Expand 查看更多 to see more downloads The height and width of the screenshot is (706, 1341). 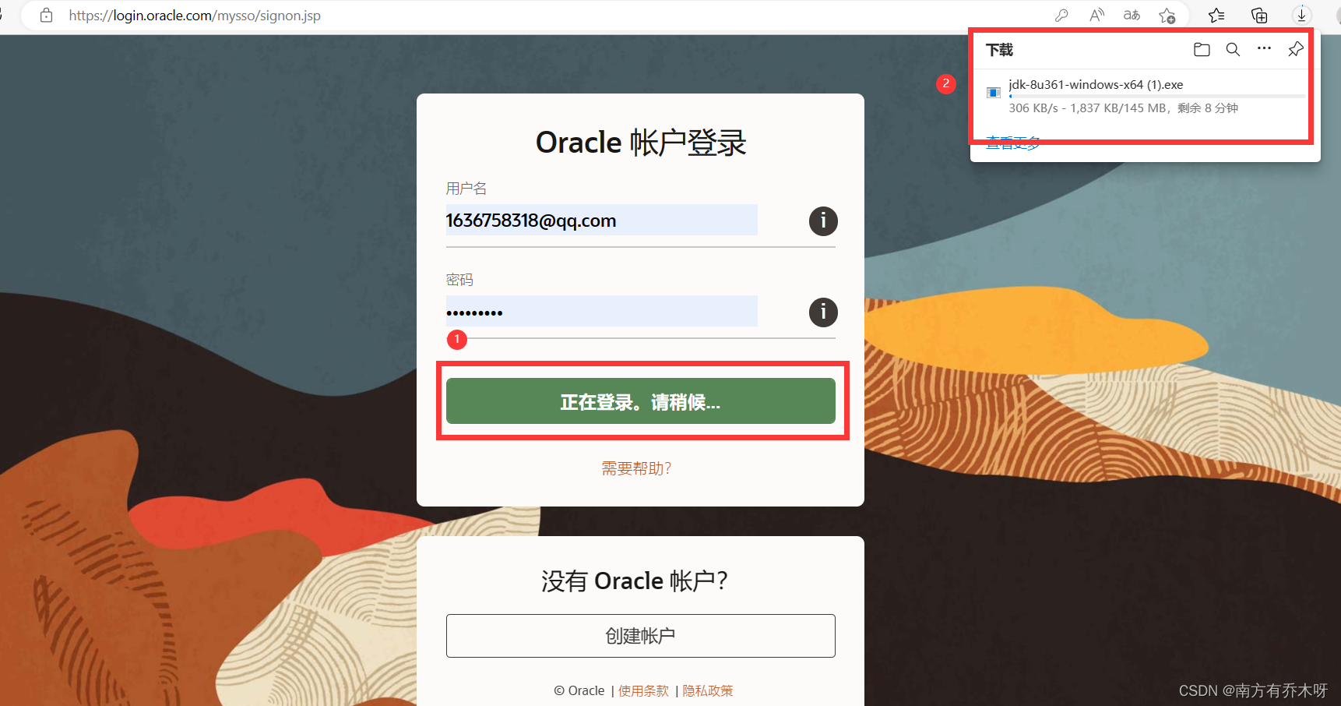pyautogui.click(x=1012, y=143)
